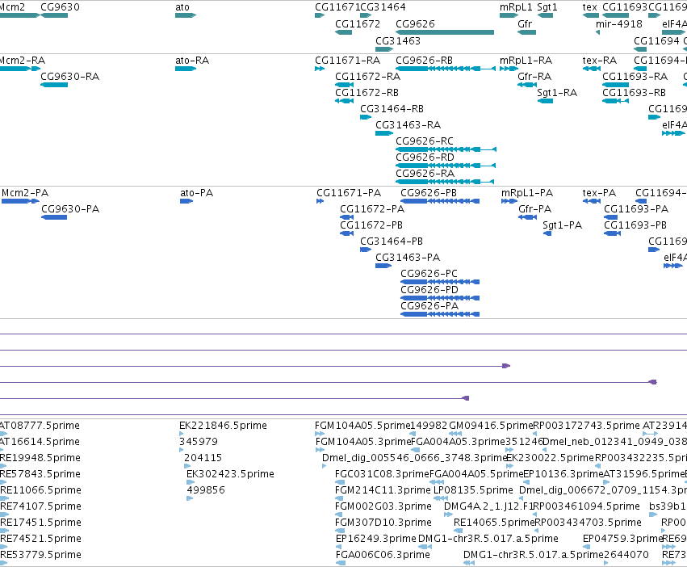The width and height of the screenshot is (687, 567).
Task: Select the ato gene feature
Action: click(x=186, y=15)
